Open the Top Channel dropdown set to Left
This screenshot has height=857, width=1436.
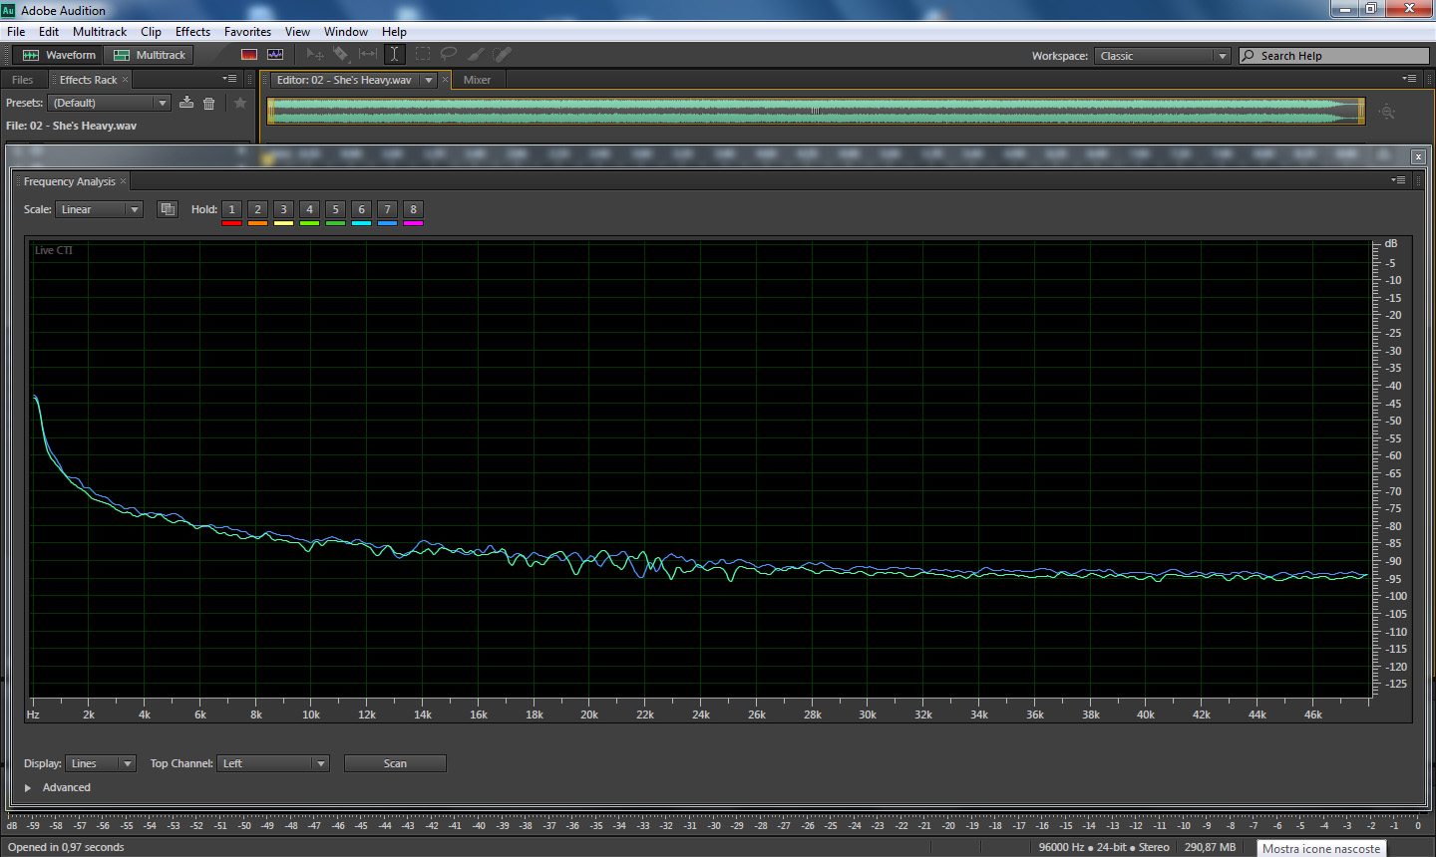tap(272, 763)
